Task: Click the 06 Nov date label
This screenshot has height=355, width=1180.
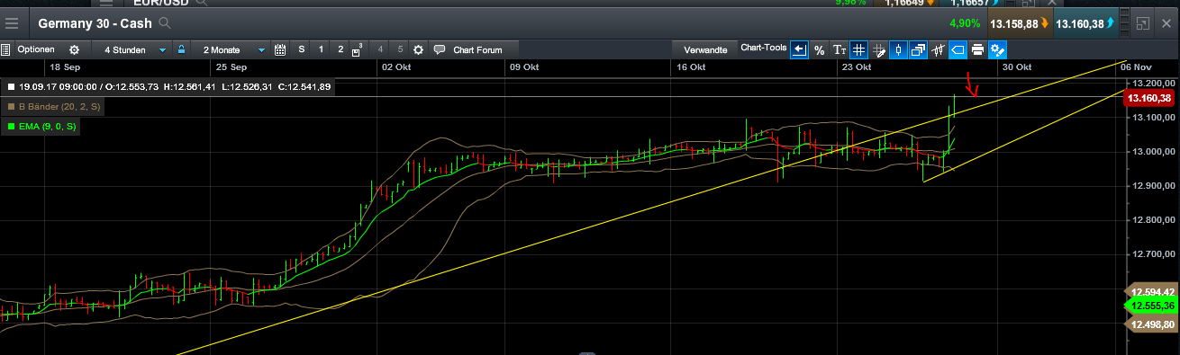Action: 1136,67
